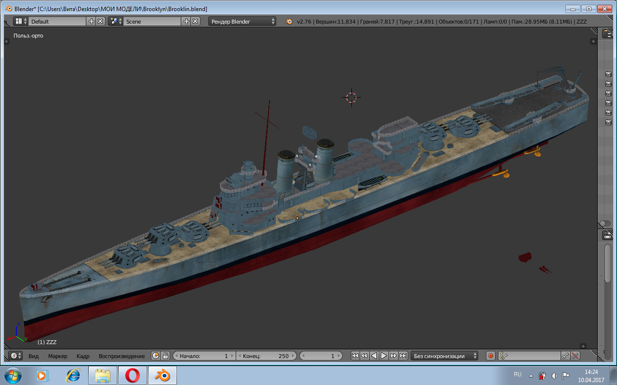Open the Маркер menu
Screen dimensions: 617x385
click(58, 356)
